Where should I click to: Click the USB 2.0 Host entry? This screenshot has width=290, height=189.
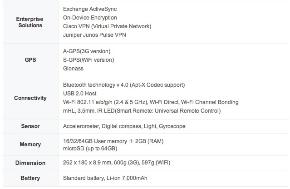click(80, 94)
